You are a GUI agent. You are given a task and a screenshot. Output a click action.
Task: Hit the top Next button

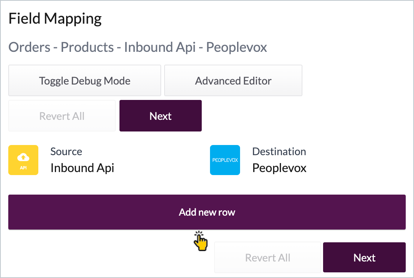160,116
